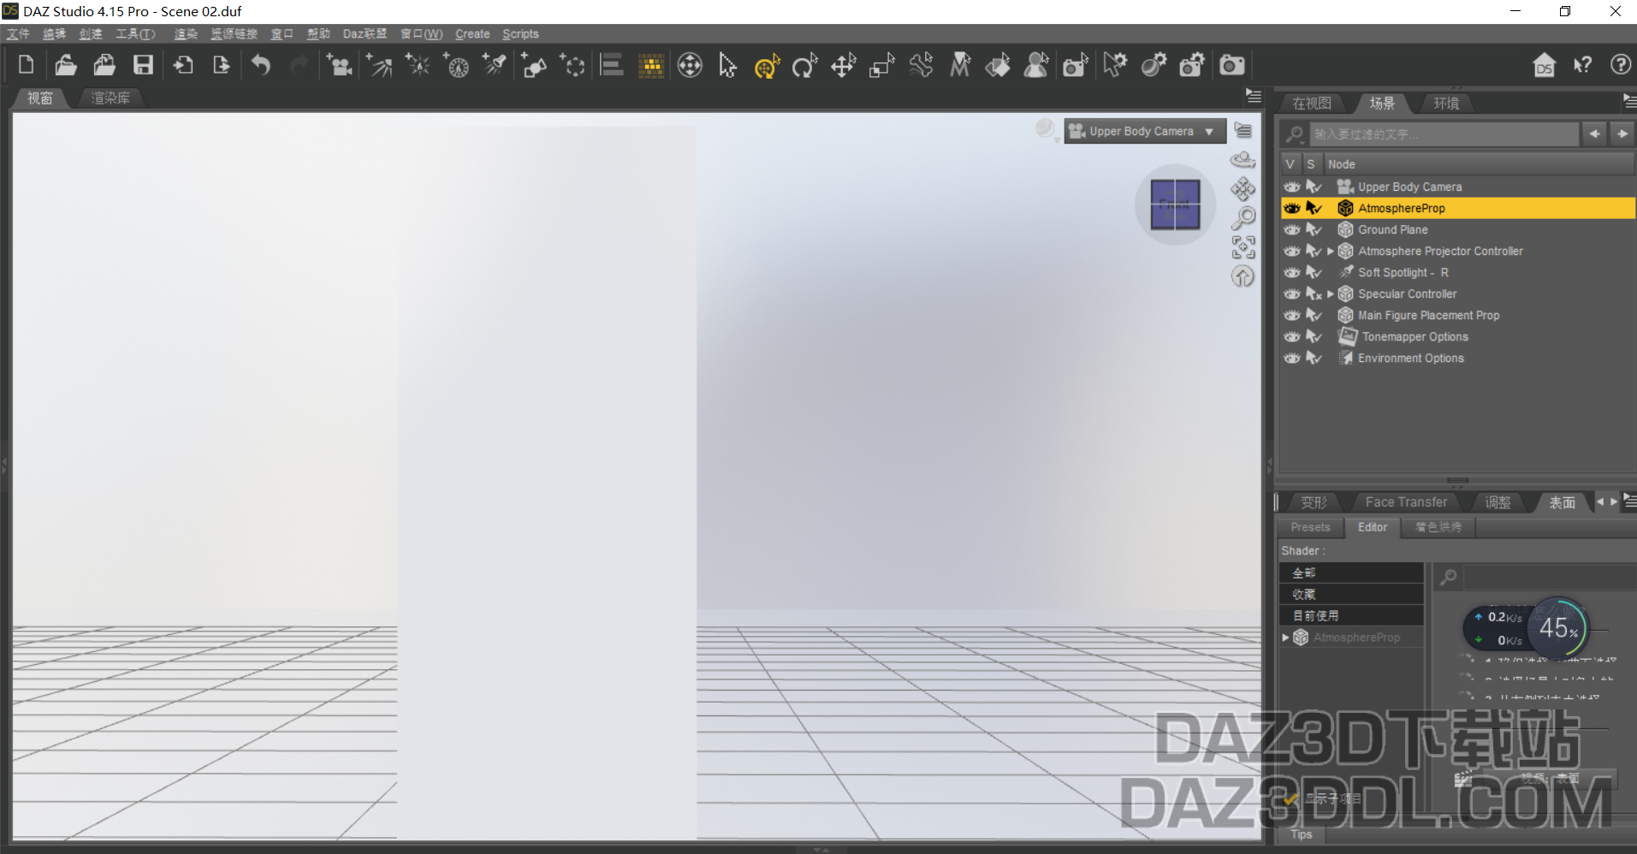Select the Rotate tool

click(x=804, y=66)
